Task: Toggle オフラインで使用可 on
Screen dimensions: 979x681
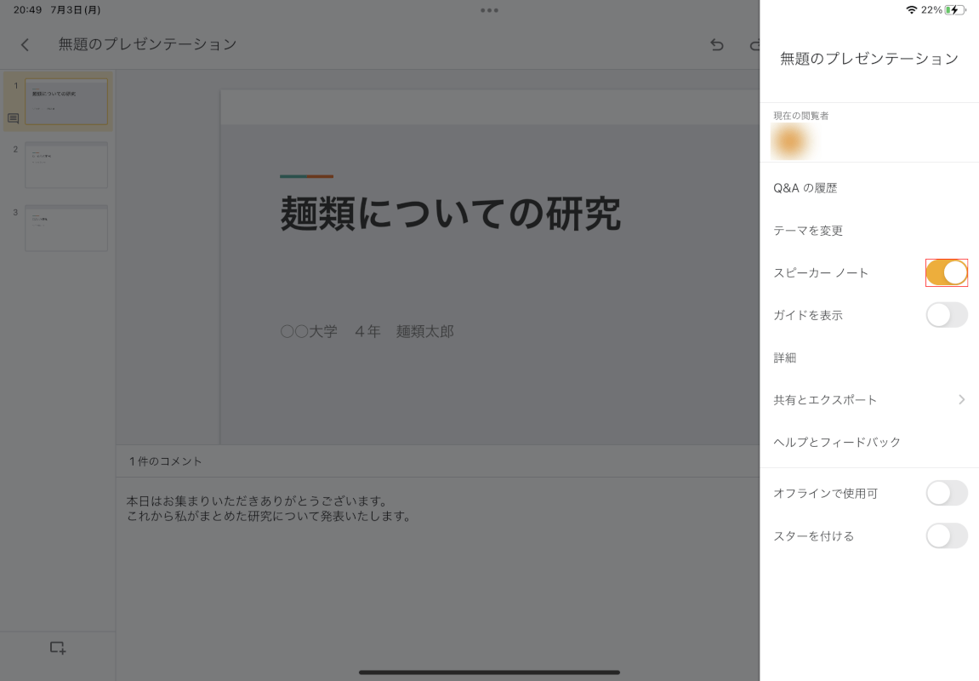Action: tap(947, 493)
